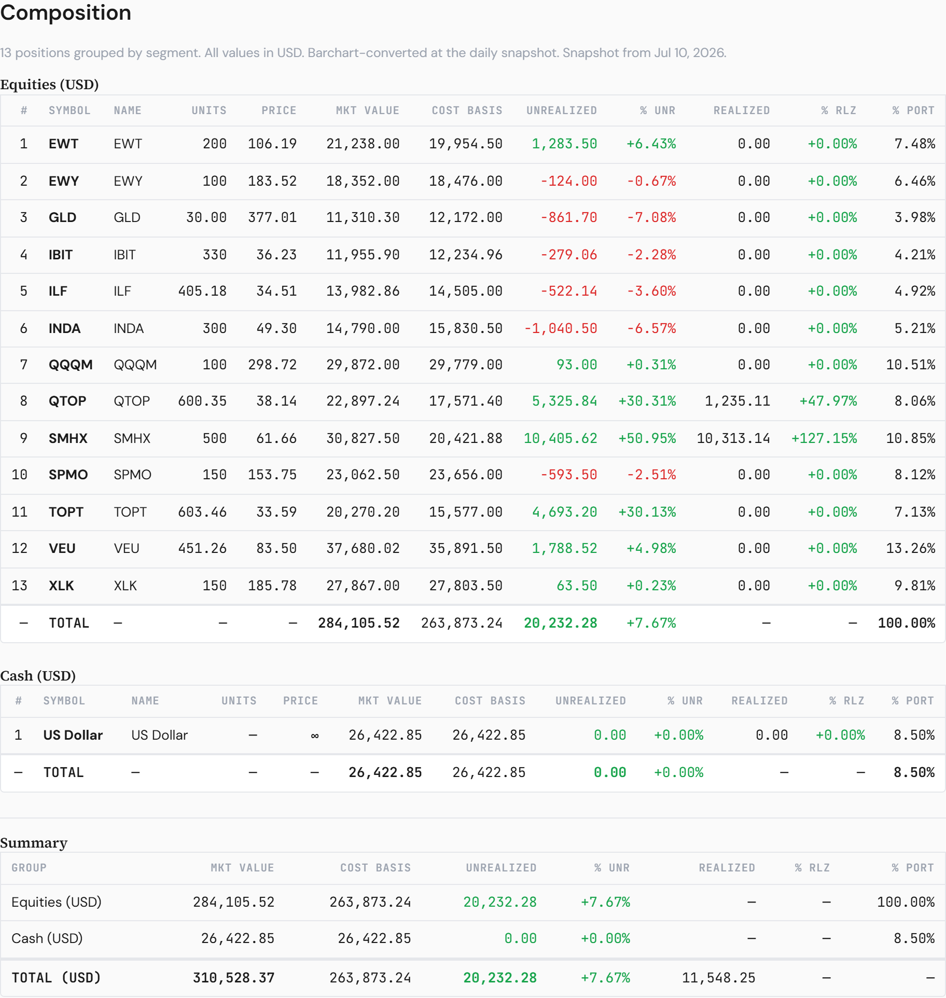Click SMHX realized percent +127.15%
The height and width of the screenshot is (998, 946).
pos(824,438)
